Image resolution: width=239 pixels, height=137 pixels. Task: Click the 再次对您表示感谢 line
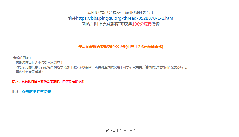click(30, 72)
